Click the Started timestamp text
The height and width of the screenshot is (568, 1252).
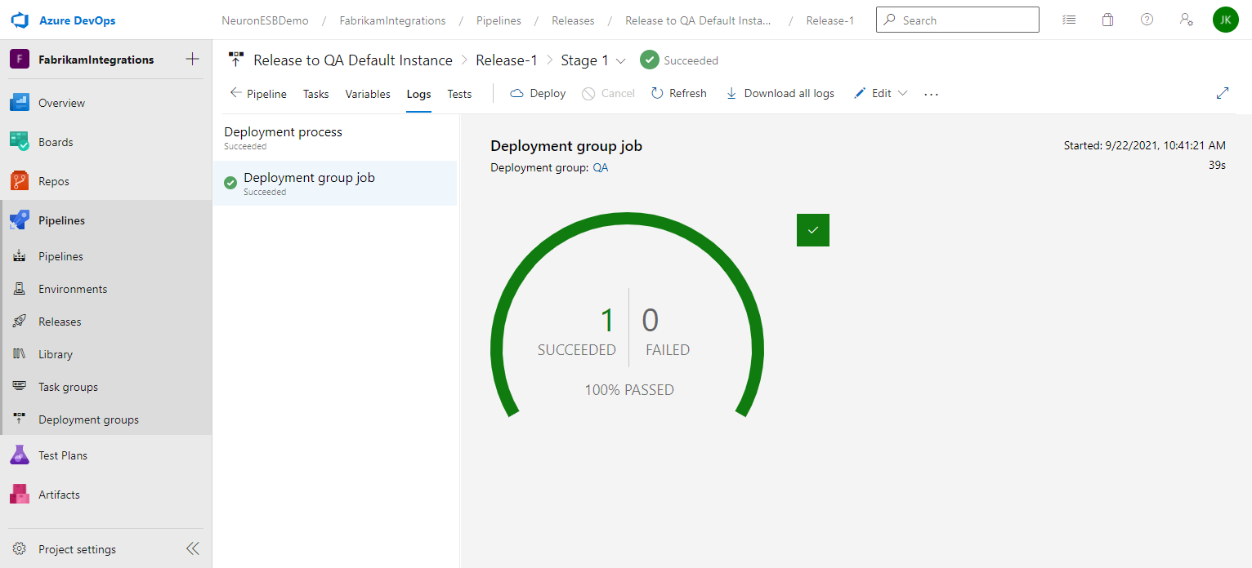(1144, 146)
